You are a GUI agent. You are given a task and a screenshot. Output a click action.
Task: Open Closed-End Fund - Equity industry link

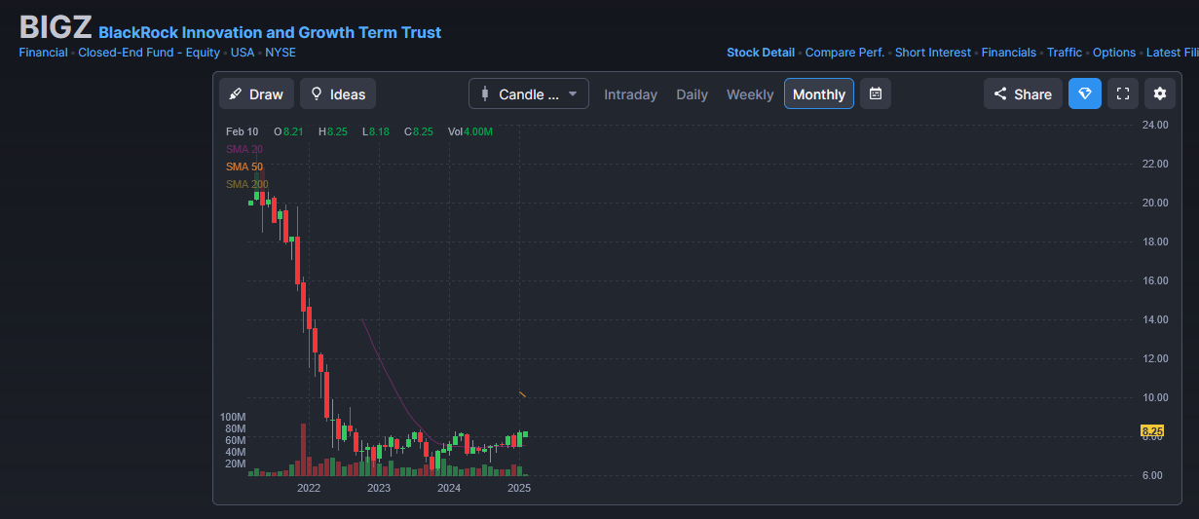[150, 53]
